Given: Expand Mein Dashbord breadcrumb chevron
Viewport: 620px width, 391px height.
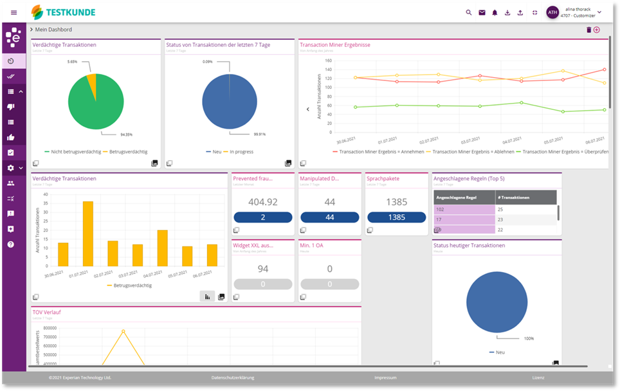Looking at the screenshot, I should coord(32,29).
